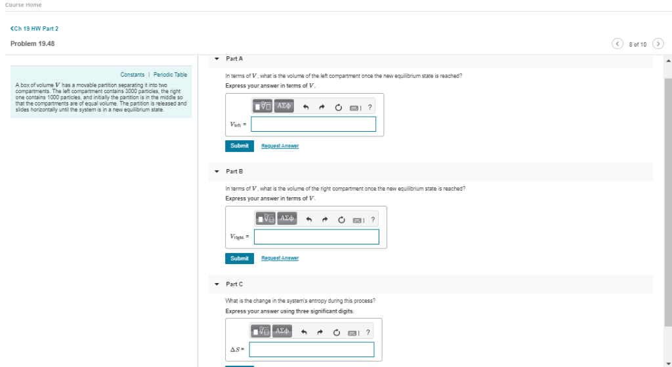
Task: Open Greek symbols menu in Part C toolbar
Action: point(282,331)
